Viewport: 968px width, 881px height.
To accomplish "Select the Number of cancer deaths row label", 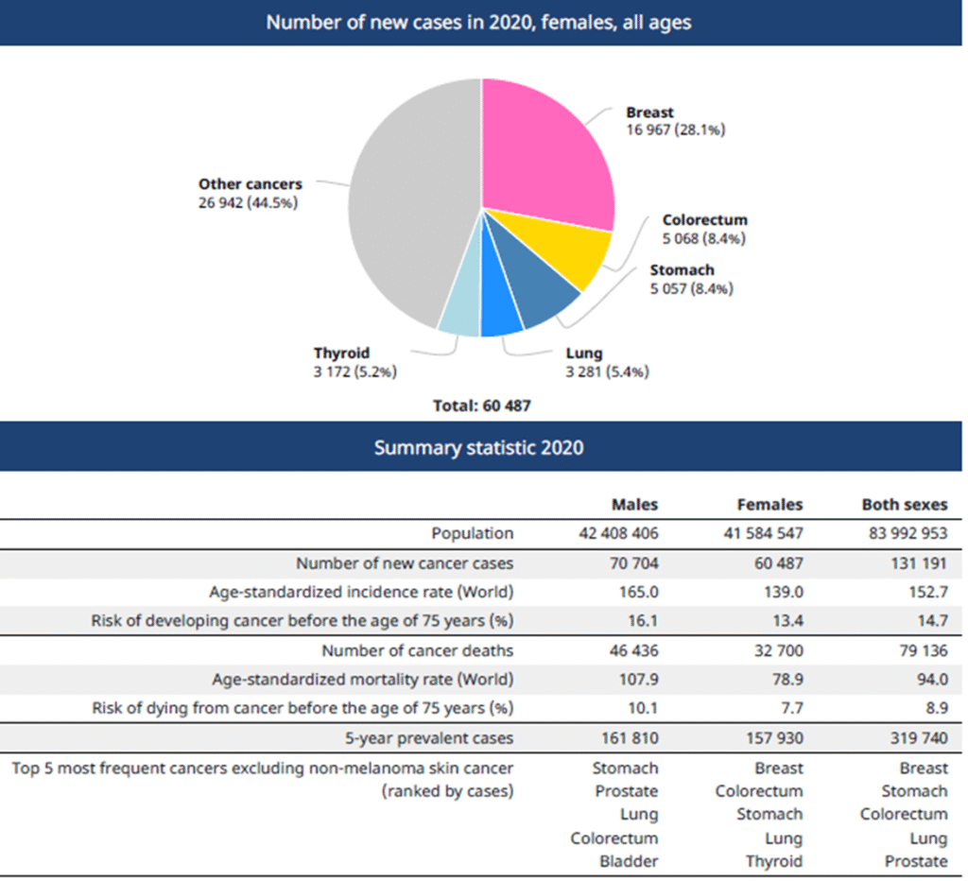I will 417,650.
